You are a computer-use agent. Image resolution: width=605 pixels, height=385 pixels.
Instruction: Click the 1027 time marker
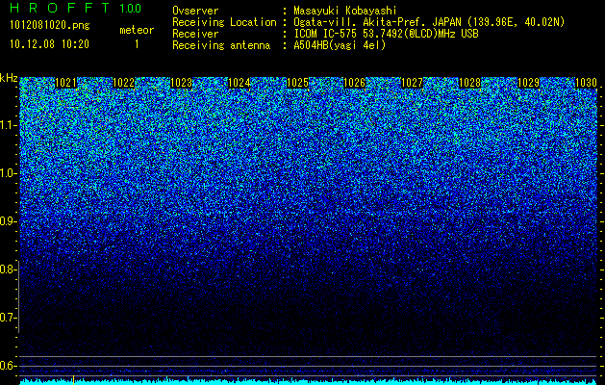(x=413, y=83)
